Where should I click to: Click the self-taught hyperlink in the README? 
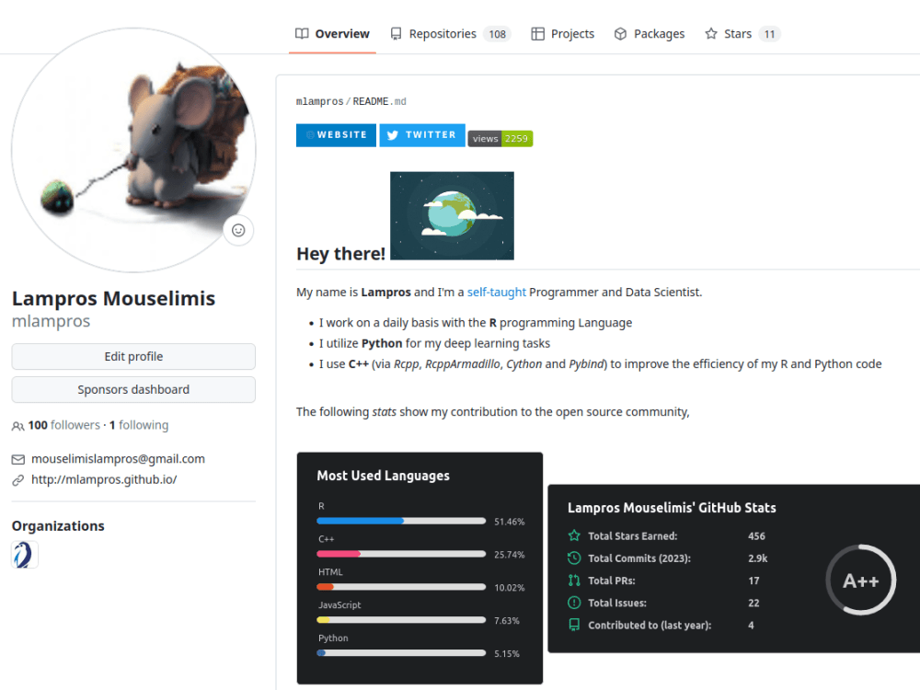(496, 292)
